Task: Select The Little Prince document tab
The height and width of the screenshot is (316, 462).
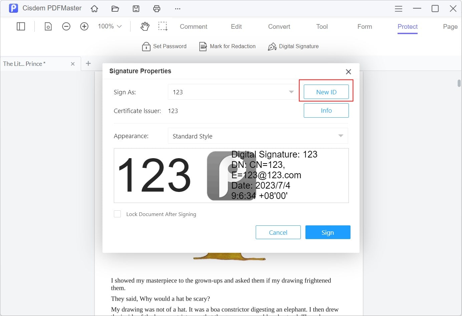Action: (33, 64)
